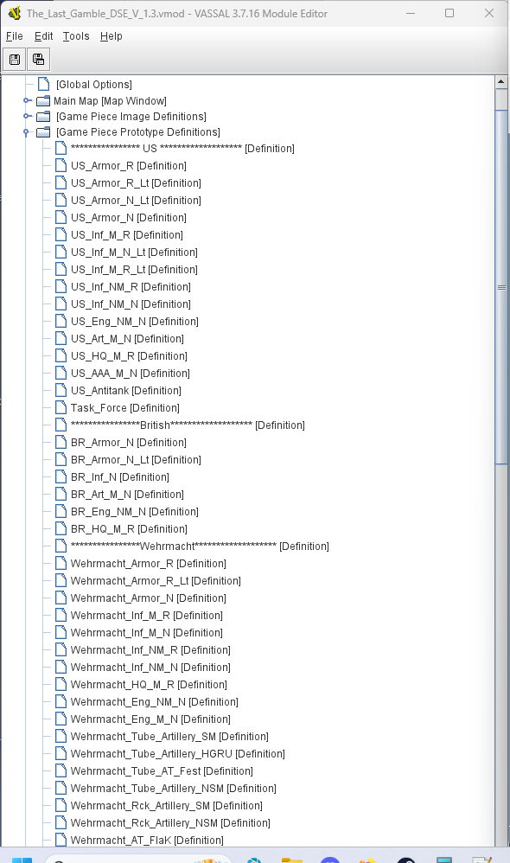Open the Edit menu
510x863 pixels.
pos(43,36)
